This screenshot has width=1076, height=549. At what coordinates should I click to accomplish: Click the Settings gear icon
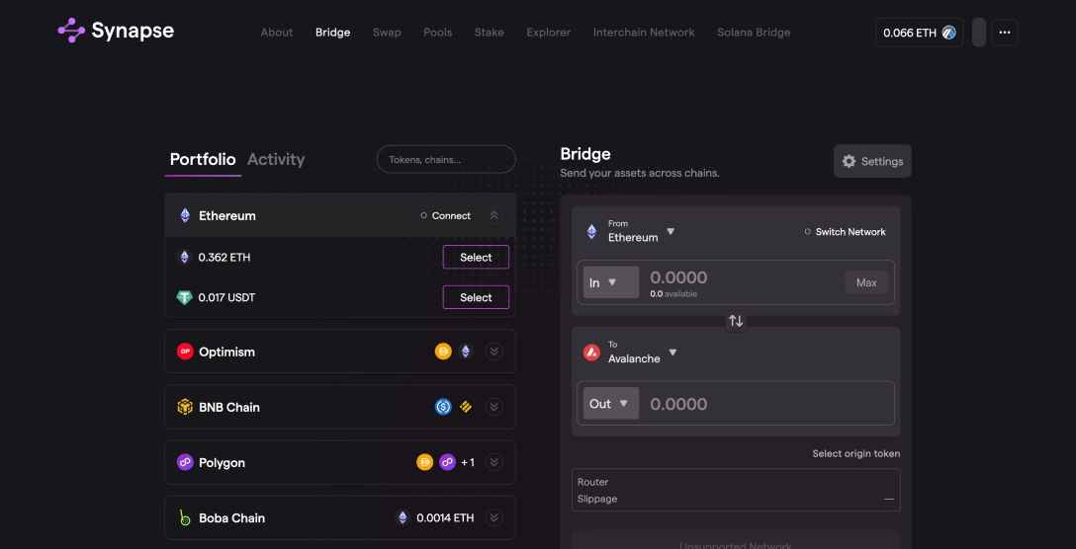[849, 161]
